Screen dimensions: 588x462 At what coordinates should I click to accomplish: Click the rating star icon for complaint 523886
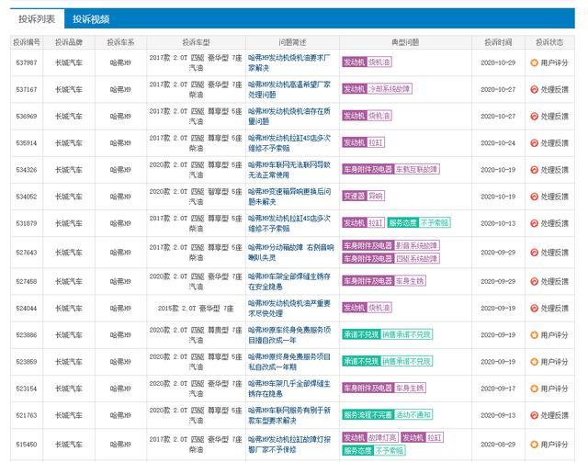pos(534,335)
